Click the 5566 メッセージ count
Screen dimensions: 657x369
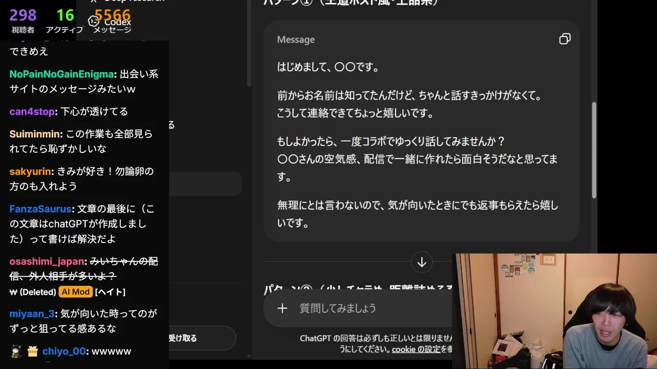click(112, 22)
